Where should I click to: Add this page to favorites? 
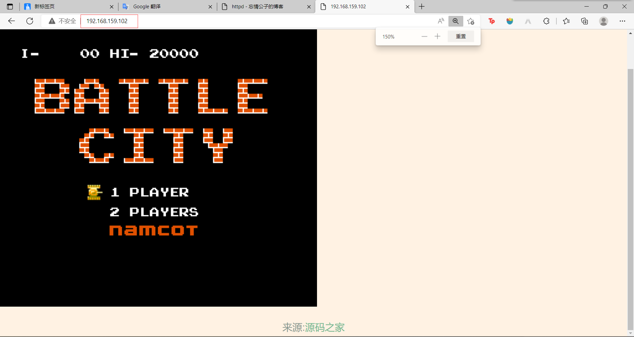point(471,21)
